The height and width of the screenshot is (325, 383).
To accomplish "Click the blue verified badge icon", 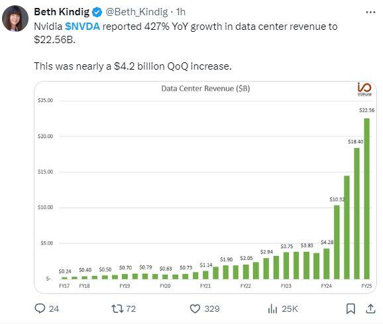I will 97,12.
